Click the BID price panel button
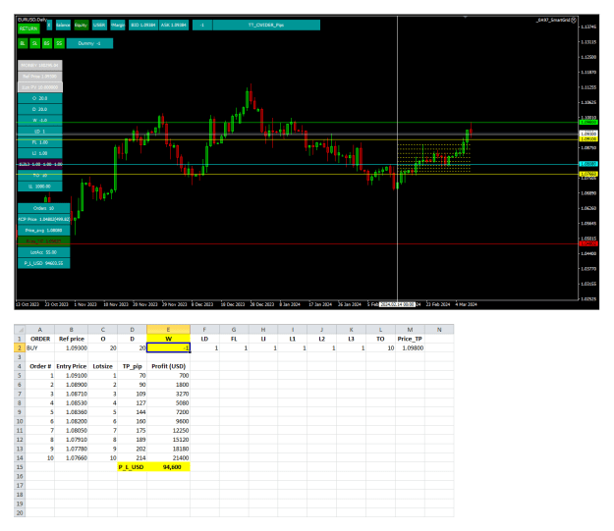614x531 pixels. coord(143,26)
